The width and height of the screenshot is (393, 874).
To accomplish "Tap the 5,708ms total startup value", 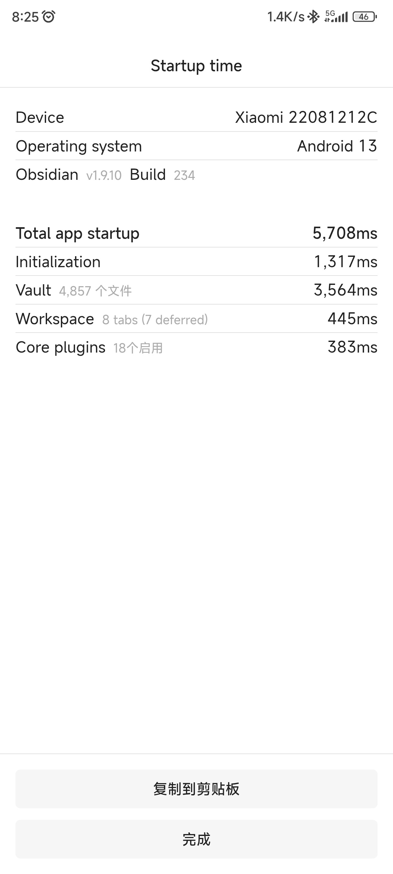I will [x=344, y=233].
